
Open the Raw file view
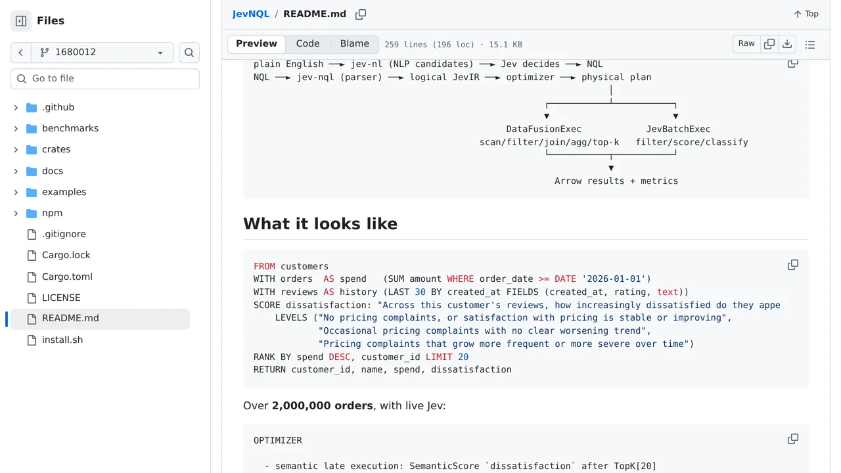coord(746,44)
